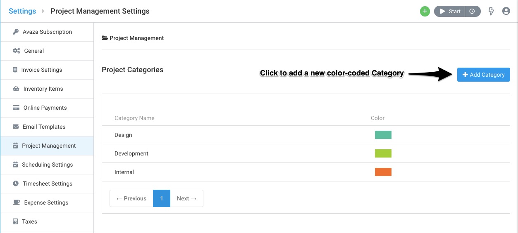Click the envelope icon for Email Templates

[x=16, y=127]
